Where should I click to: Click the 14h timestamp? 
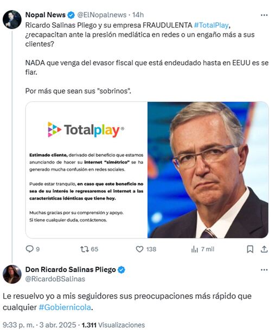[138, 15]
